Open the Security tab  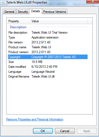[x=23, y=12]
